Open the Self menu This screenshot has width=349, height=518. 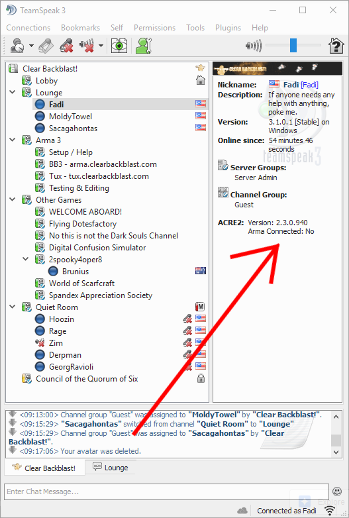[x=117, y=28]
